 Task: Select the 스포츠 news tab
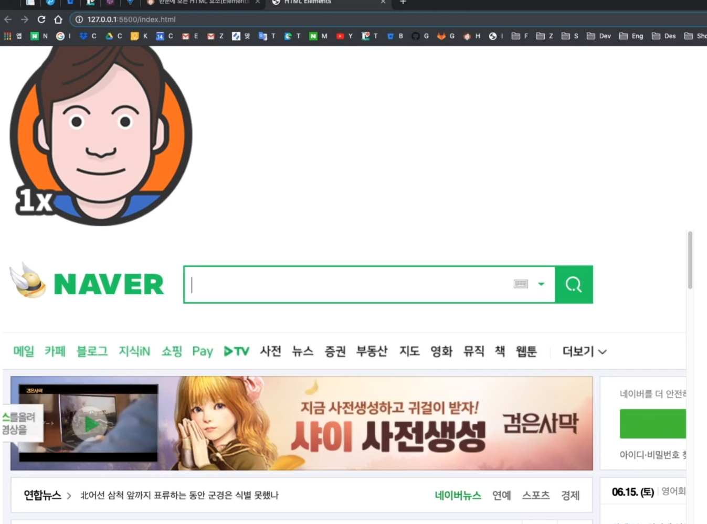[536, 495]
